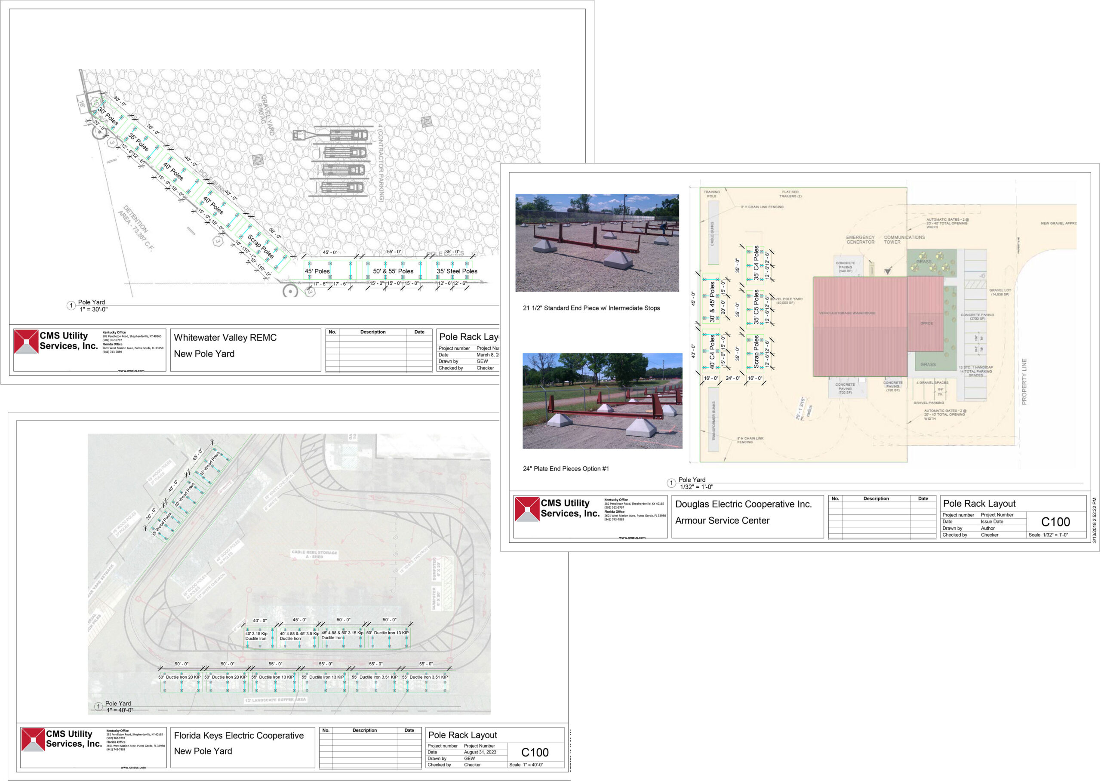The height and width of the screenshot is (781, 1101).
Task: Click sheet number C100 on the Douglas sheet
Action: [x=1055, y=522]
